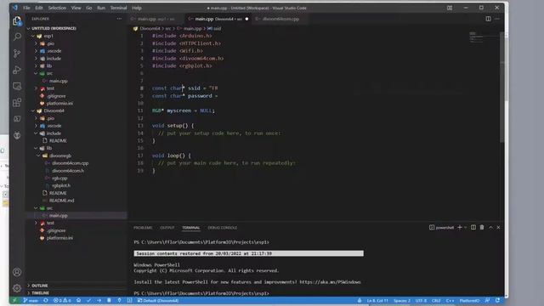This screenshot has height=306, width=544.
Task: Open the Manage gear icon
Action: click(x=17, y=288)
